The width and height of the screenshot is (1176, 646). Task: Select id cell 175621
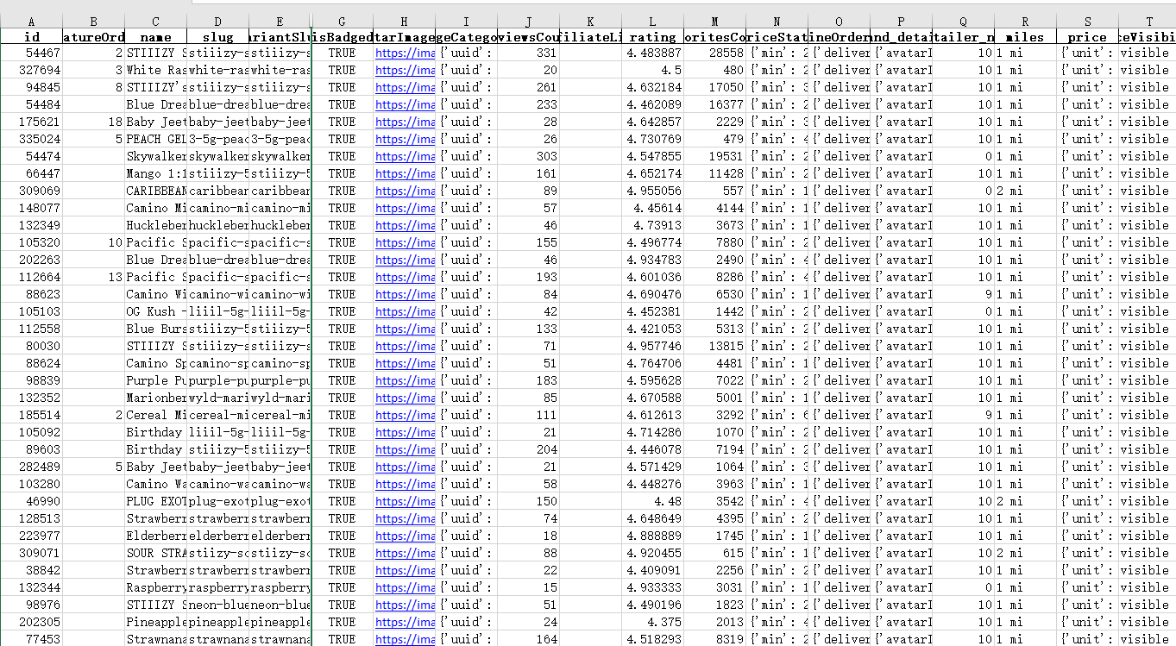click(32, 122)
